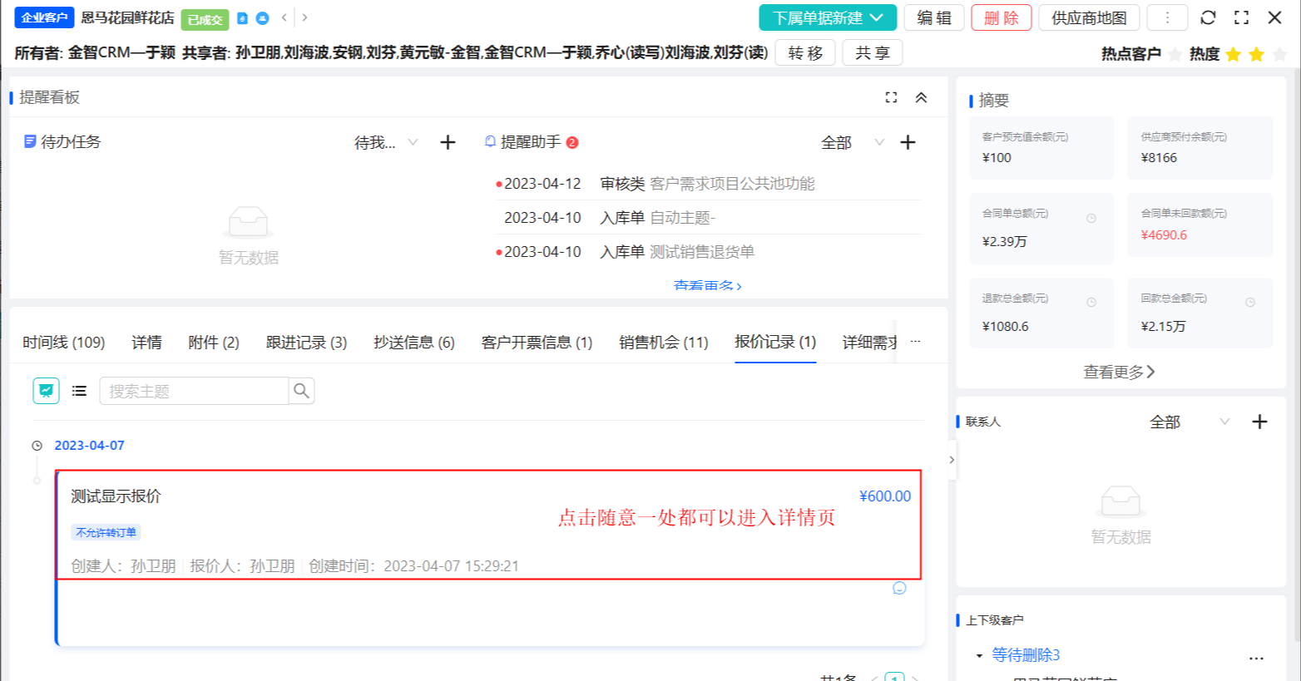Open 供应商地图
The height and width of the screenshot is (681, 1301).
coord(1089,17)
